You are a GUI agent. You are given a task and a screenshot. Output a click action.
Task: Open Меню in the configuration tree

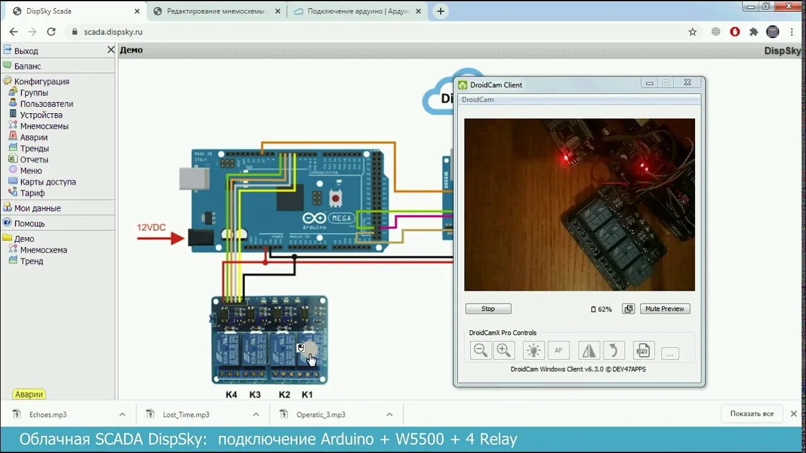31,171
